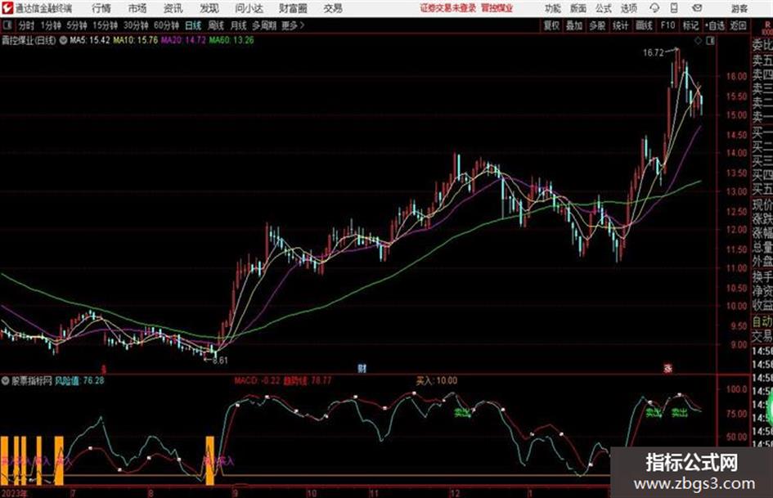Click the MACD: -0.22 value label

click(x=258, y=380)
